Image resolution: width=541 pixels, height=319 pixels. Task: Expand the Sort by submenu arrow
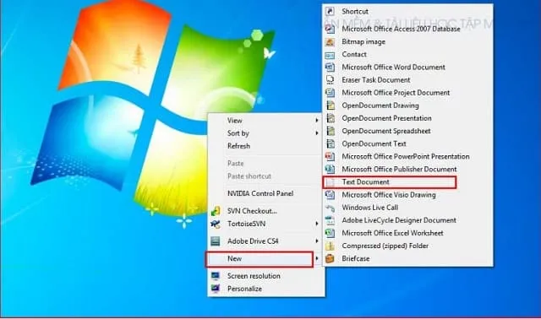(x=316, y=133)
